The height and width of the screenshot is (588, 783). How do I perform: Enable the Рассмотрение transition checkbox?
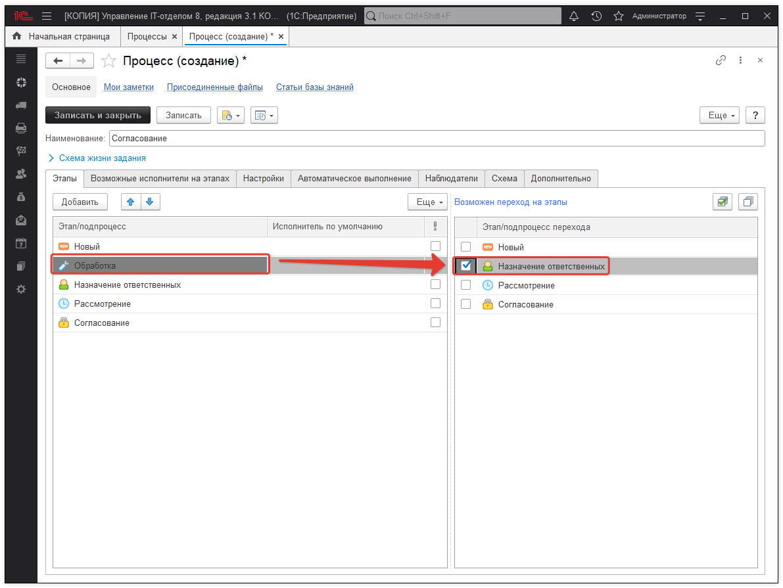[x=466, y=285]
